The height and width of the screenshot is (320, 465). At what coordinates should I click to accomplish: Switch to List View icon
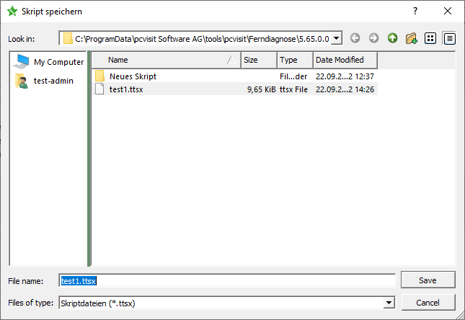click(430, 38)
